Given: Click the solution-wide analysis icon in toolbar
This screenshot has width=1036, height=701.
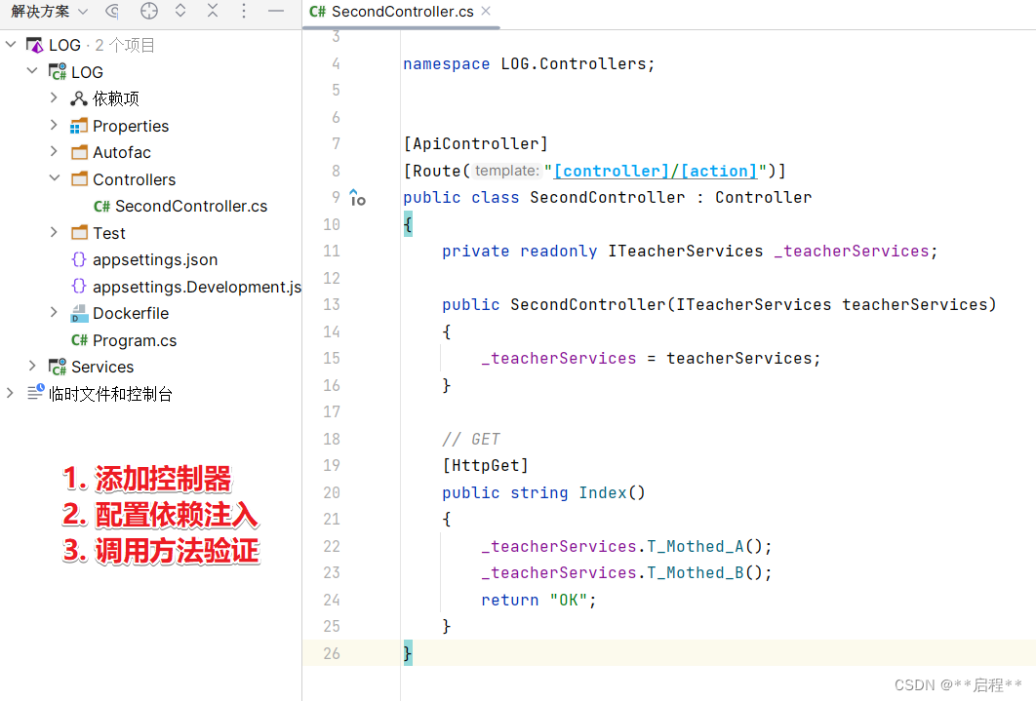Looking at the screenshot, I should tap(112, 12).
